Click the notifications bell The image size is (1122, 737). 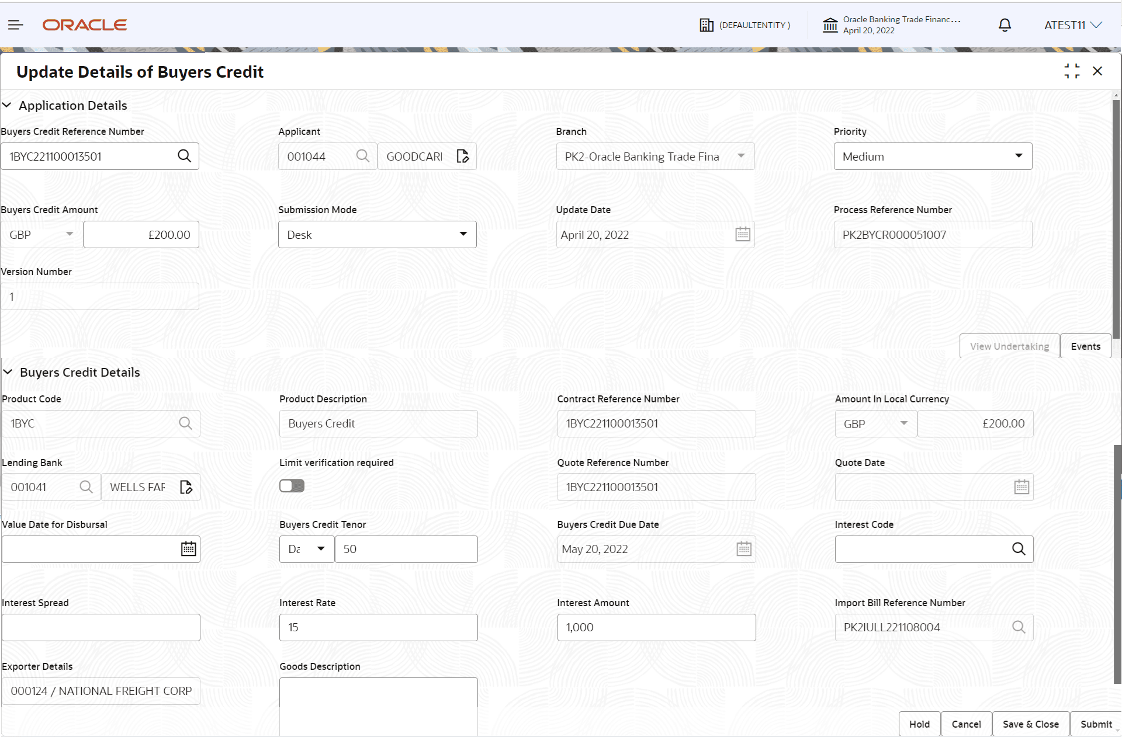click(x=1004, y=25)
